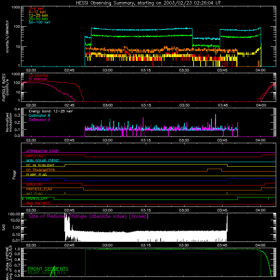This screenshot has height=280, width=280.
Task: Click the FRONTS_OFF flag label
Action: pos(37,198)
